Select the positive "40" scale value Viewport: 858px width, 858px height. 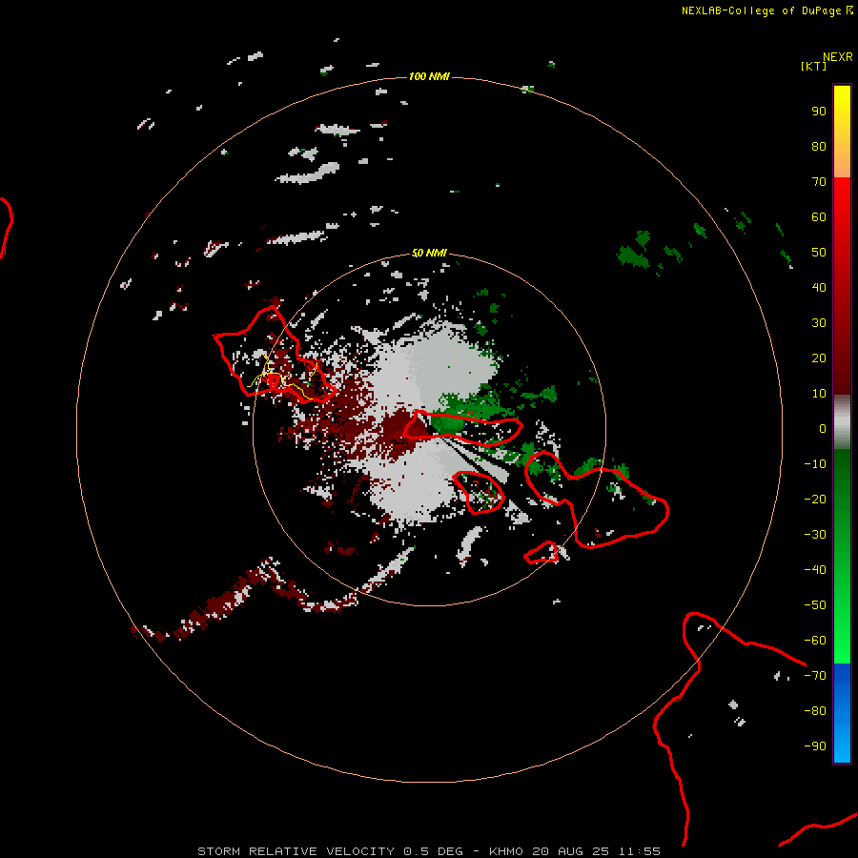pos(819,288)
